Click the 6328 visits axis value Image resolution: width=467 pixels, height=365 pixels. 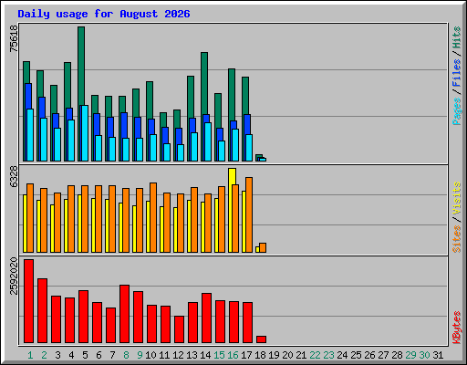(x=14, y=177)
